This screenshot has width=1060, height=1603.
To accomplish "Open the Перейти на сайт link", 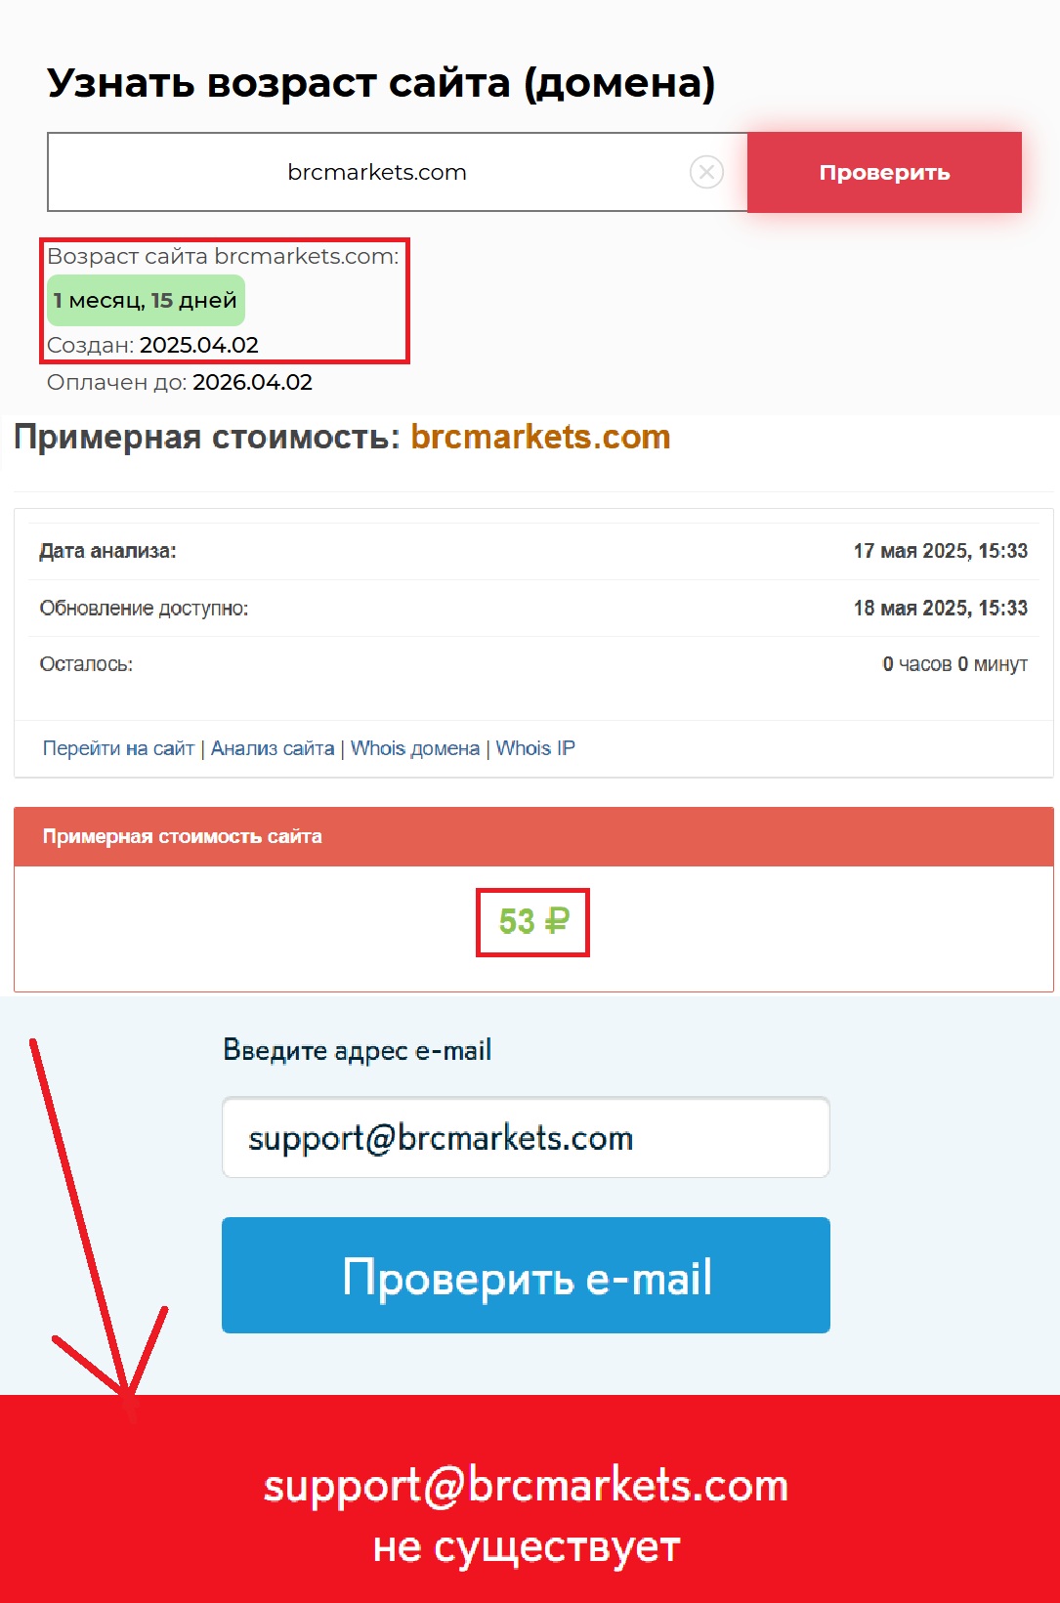I will tap(118, 748).
